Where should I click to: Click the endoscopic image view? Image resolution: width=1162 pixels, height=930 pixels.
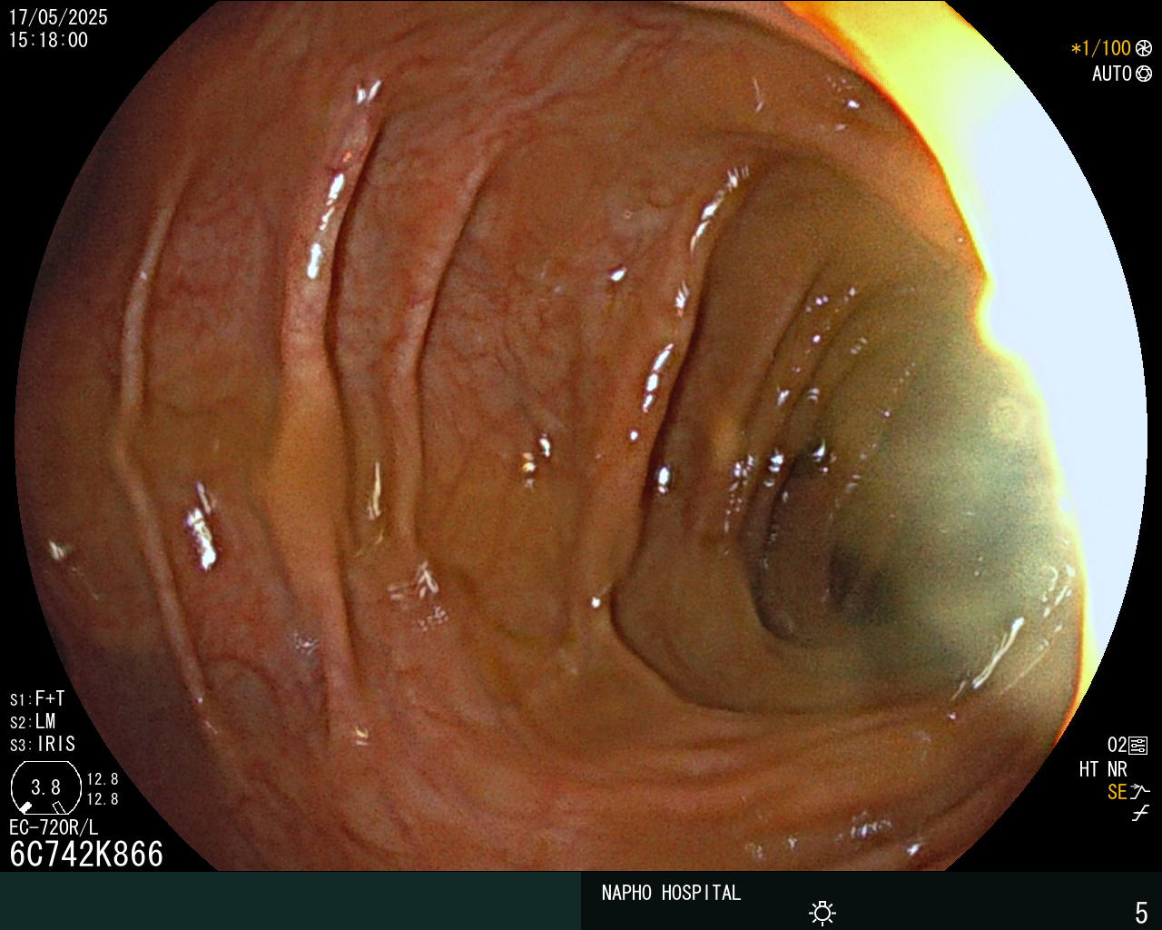(581, 436)
